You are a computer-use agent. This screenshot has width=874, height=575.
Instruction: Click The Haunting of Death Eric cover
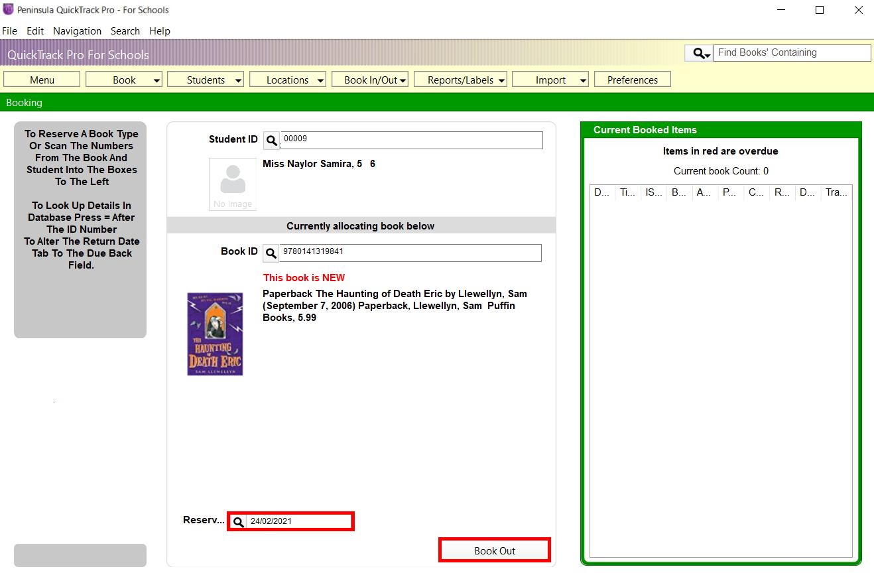click(215, 334)
